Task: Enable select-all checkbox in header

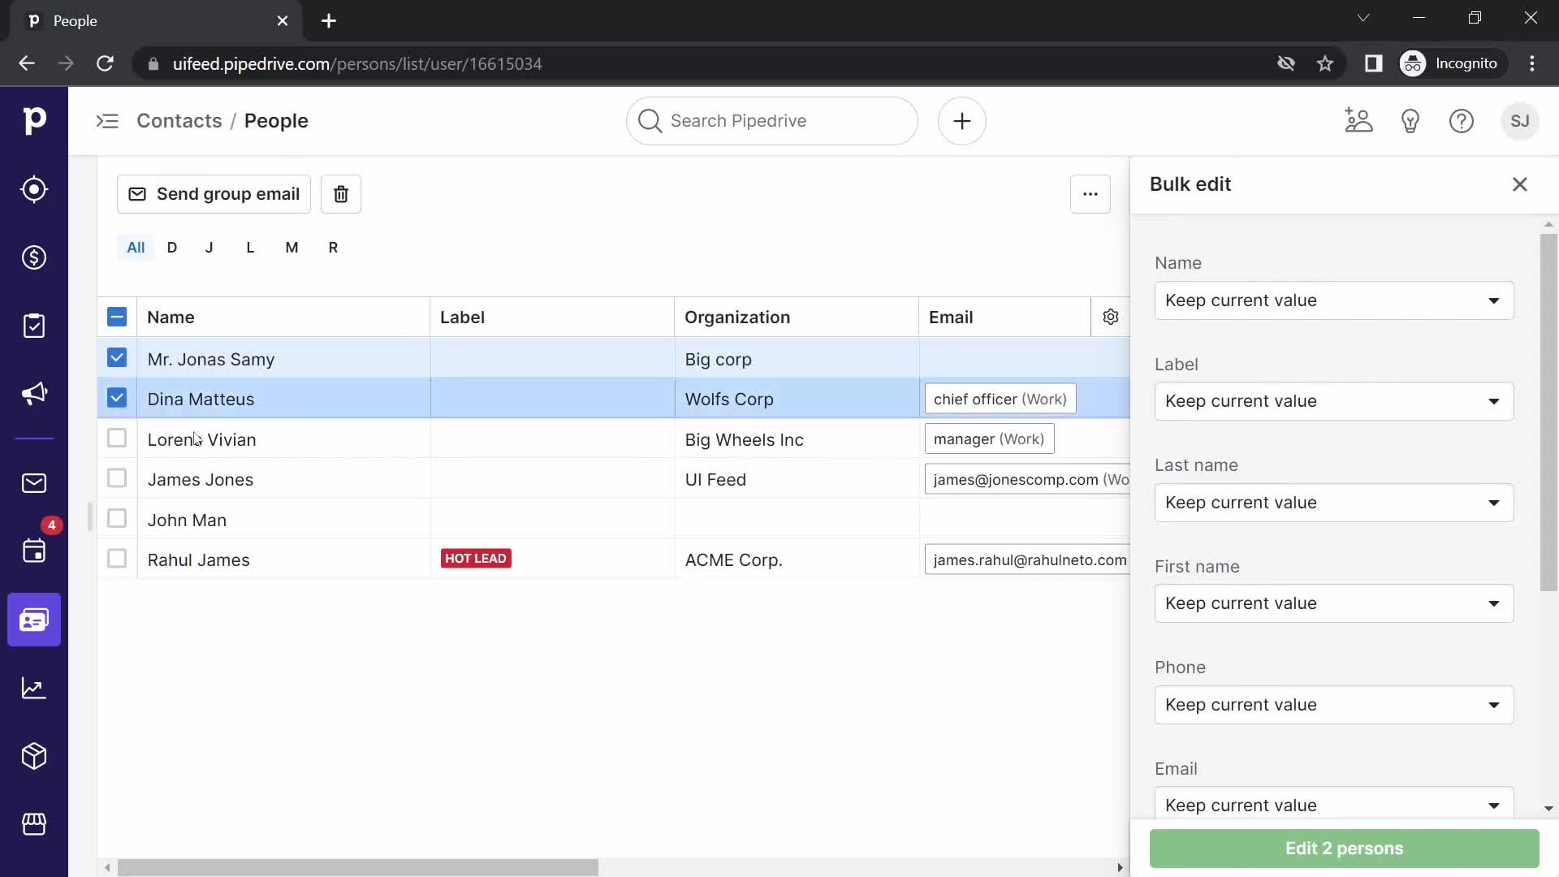Action: (117, 317)
